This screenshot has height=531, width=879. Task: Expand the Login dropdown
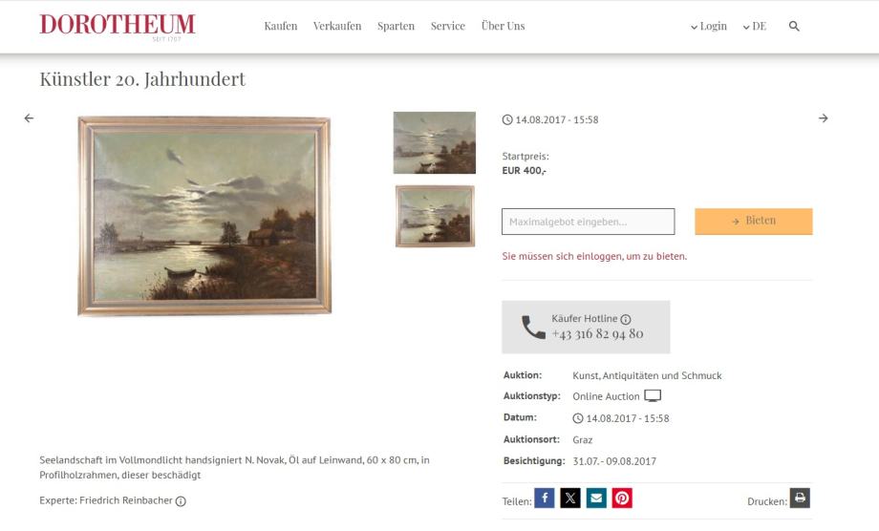tap(709, 27)
